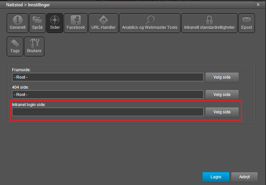Open Intranett standardrettigheter padlock tab

click(x=209, y=23)
